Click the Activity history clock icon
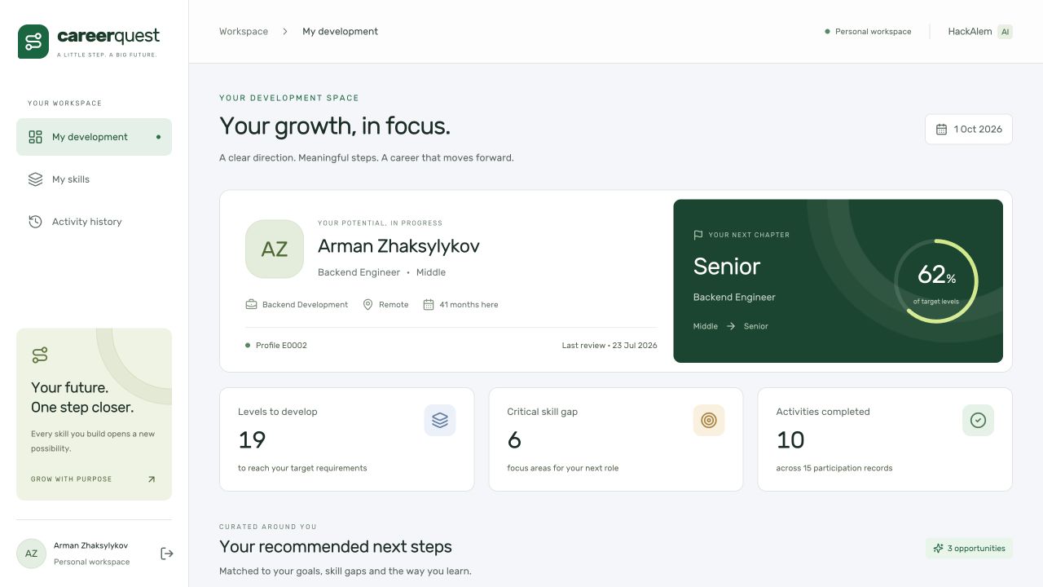 point(35,222)
